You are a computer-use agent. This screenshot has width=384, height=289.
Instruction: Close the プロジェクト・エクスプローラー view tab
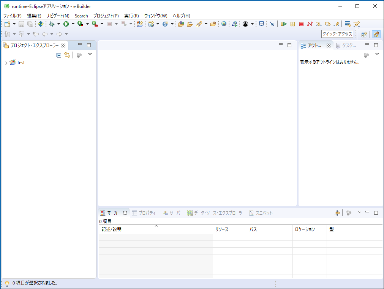(x=63, y=46)
